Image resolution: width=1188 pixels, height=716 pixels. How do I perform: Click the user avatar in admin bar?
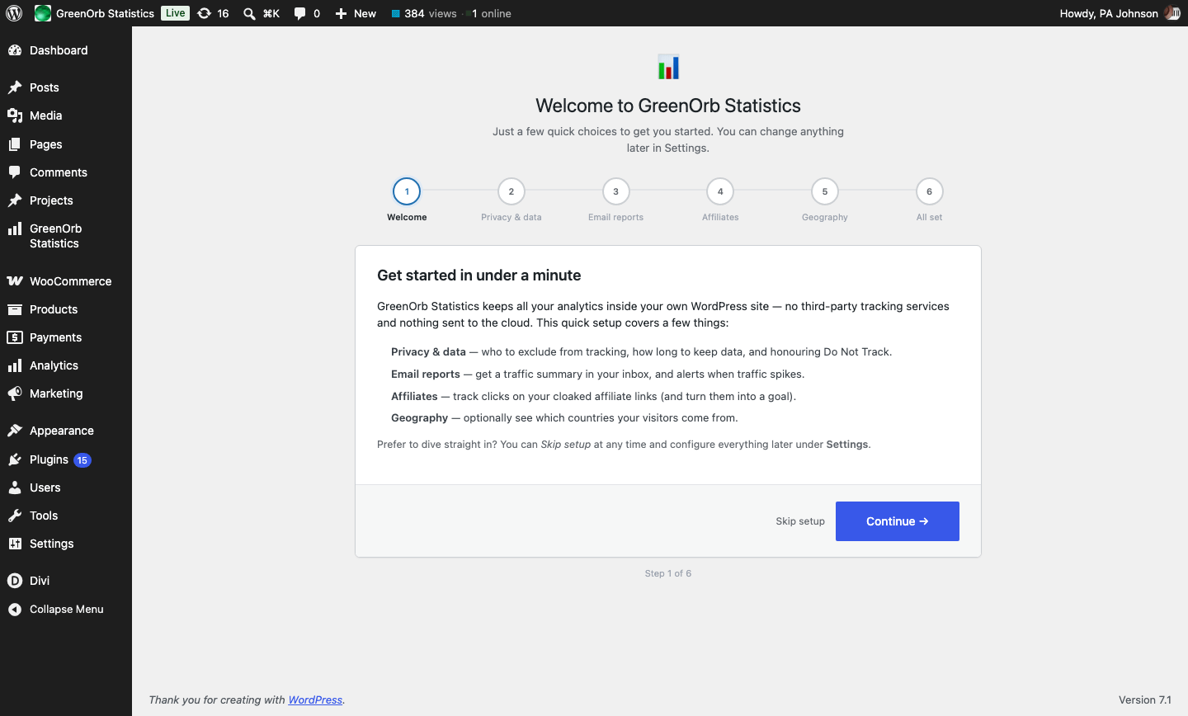(1172, 13)
